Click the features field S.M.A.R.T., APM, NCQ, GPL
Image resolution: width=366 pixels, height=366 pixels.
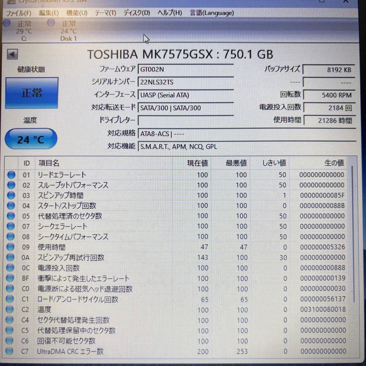point(247,147)
